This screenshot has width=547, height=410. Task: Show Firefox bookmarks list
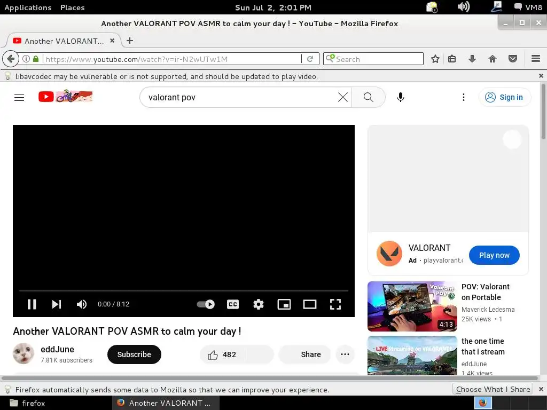[x=452, y=59]
